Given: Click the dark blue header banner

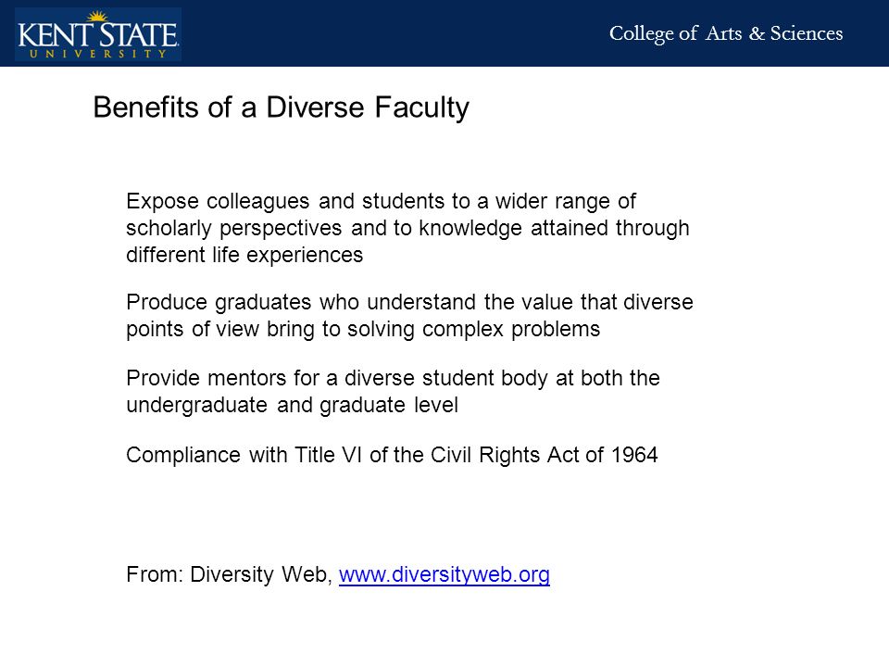Looking at the screenshot, I should (444, 33).
